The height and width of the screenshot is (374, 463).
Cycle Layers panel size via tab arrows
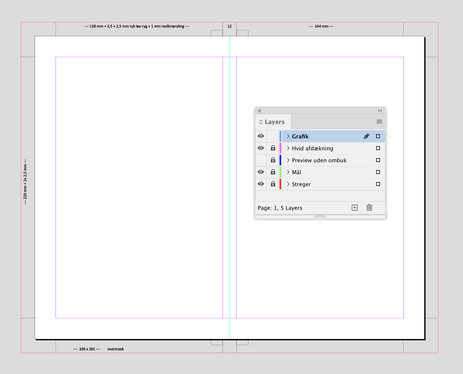[261, 122]
